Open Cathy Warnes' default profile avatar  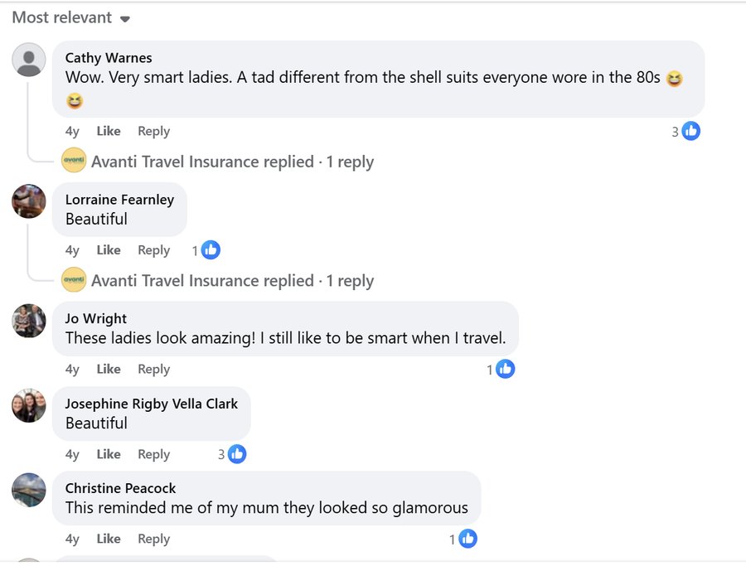pos(28,60)
